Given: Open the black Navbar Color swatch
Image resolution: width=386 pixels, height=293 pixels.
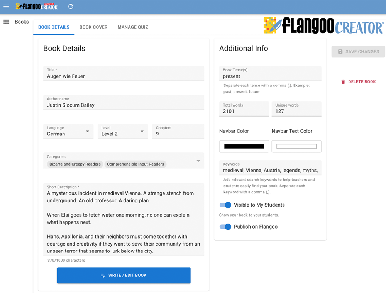Looking at the screenshot, I should (244, 147).
